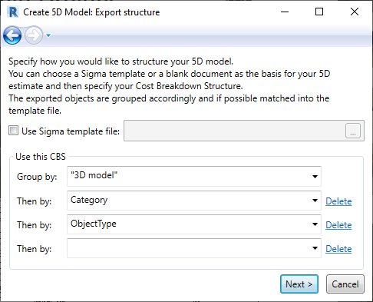The height and width of the screenshot is (302, 373).
Task: Maximize the Export structure dialog
Action: click(319, 12)
